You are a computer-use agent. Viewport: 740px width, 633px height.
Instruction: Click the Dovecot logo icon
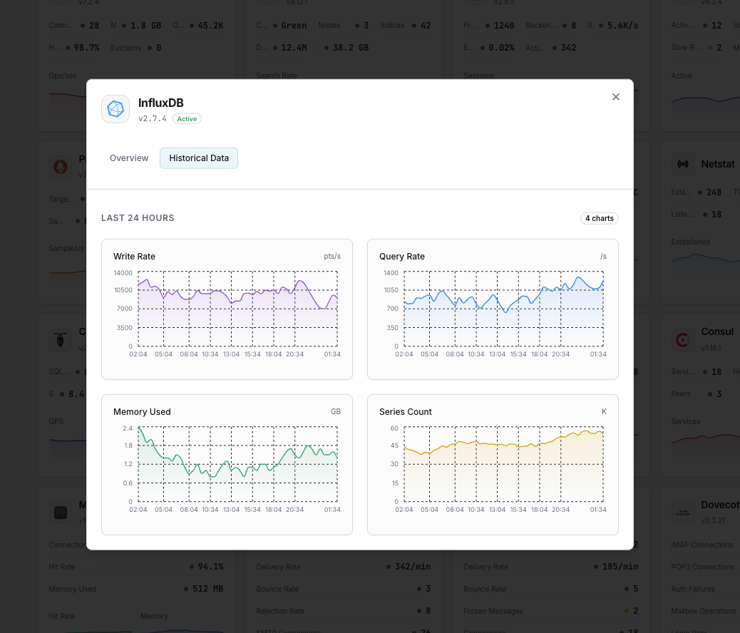pyautogui.click(x=682, y=512)
